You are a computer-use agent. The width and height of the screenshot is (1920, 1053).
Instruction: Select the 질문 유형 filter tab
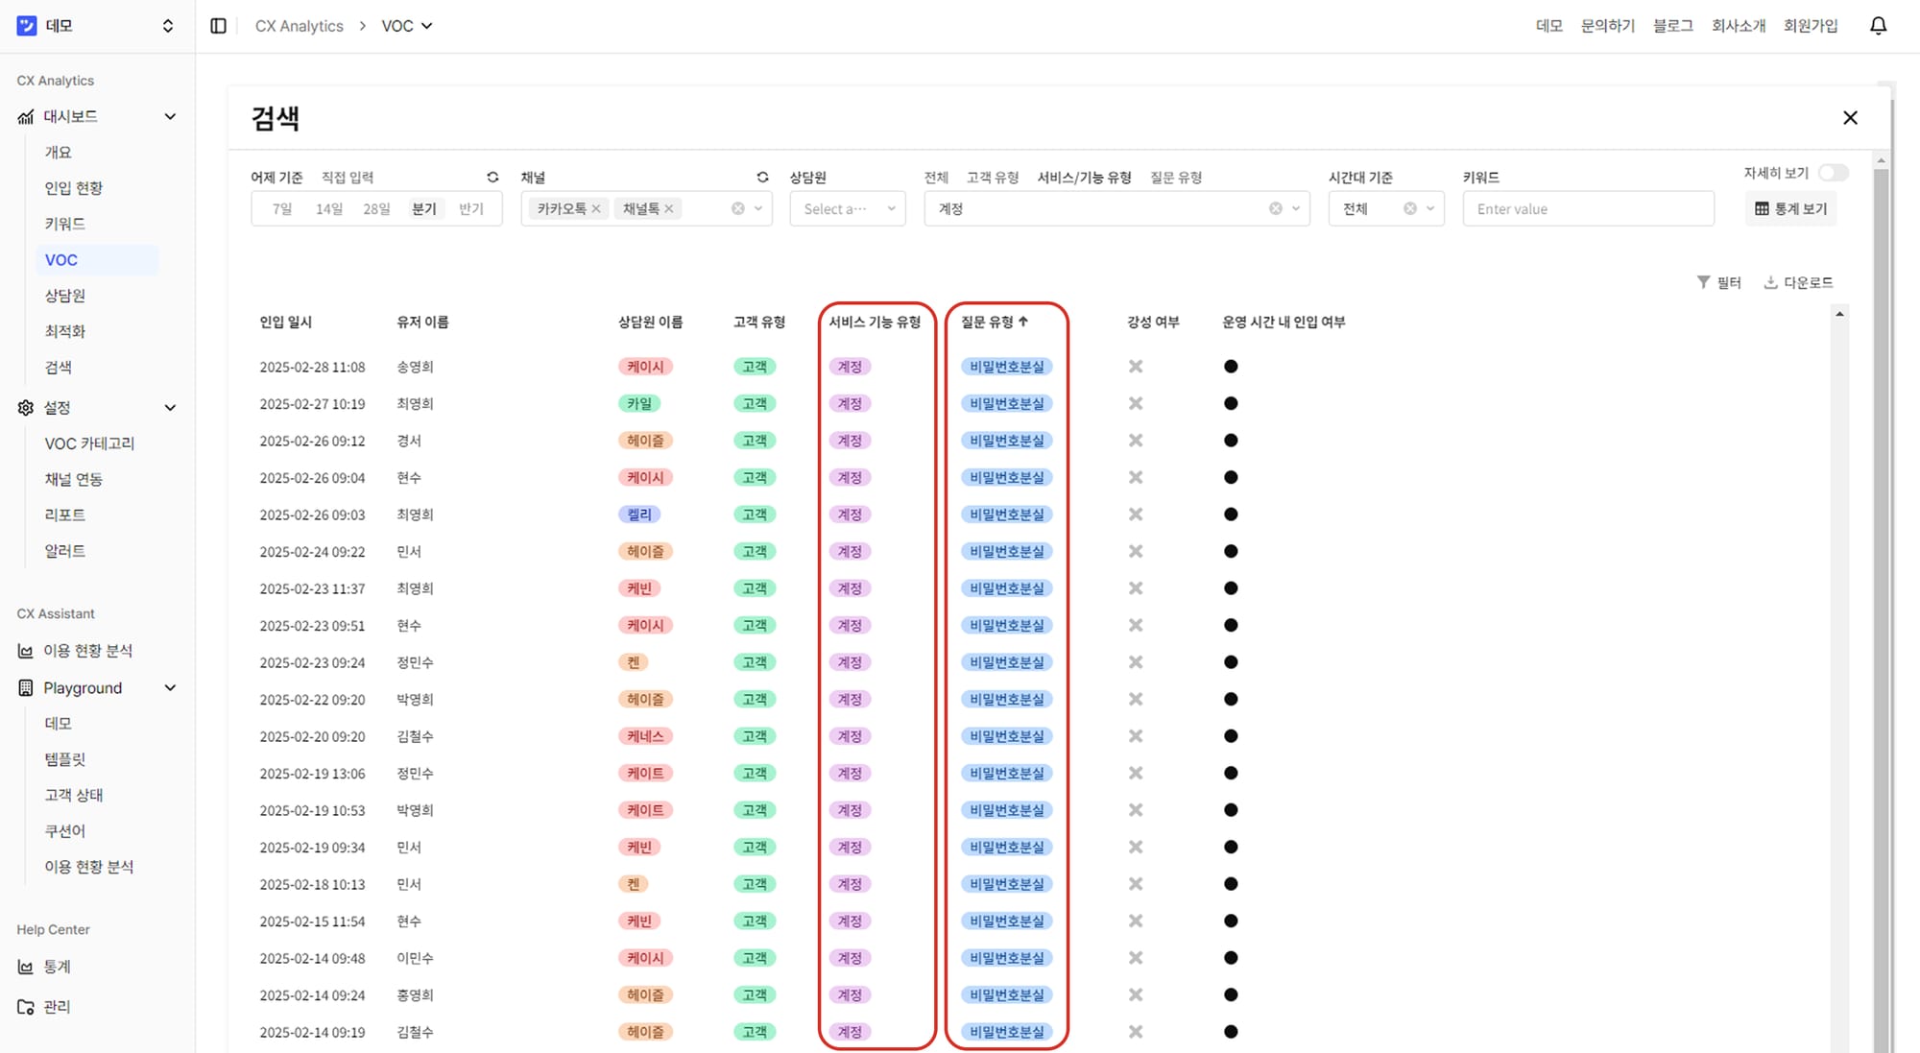[1178, 177]
